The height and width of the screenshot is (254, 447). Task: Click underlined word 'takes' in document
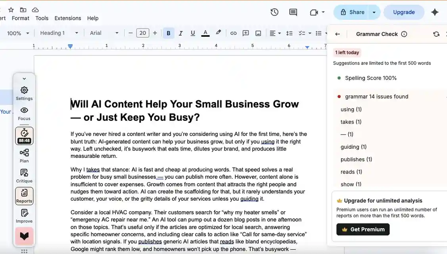click(93, 170)
